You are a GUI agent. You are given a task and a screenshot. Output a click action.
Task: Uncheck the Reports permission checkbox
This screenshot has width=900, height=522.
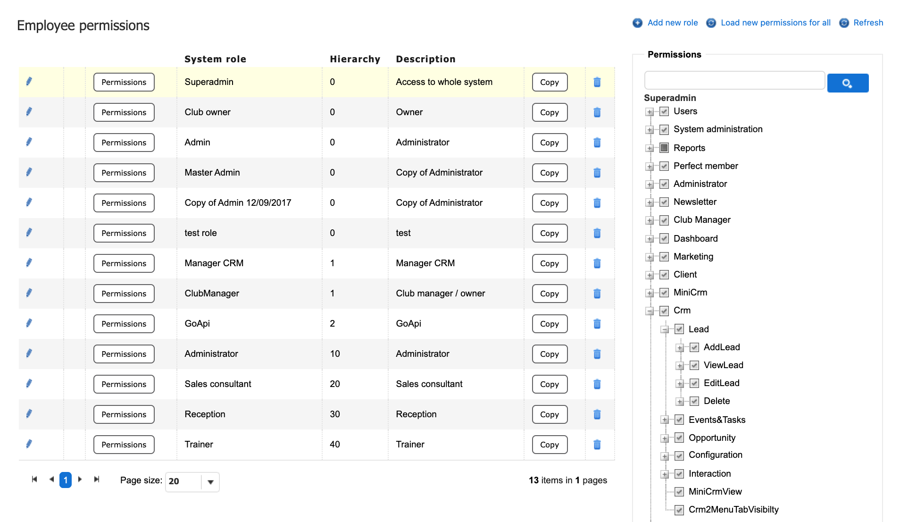pyautogui.click(x=664, y=148)
